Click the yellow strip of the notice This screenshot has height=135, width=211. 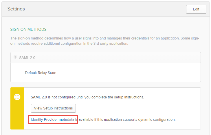pyautogui.click(x=17, y=116)
